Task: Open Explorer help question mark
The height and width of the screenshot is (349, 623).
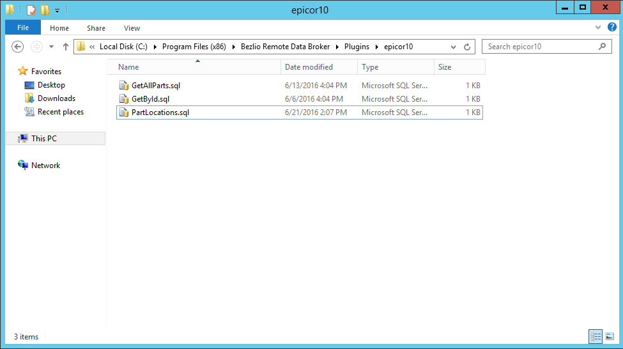Action: [x=612, y=27]
